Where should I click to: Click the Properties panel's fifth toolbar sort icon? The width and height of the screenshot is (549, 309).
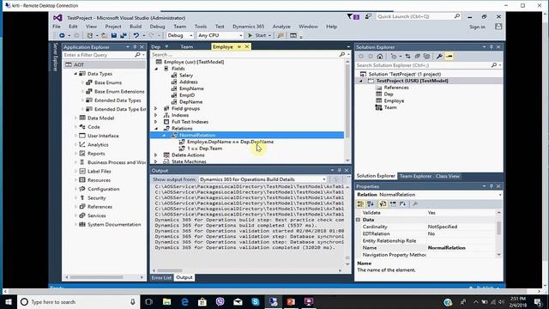click(x=403, y=204)
